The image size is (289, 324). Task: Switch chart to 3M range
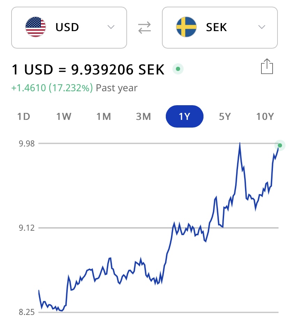point(143,117)
